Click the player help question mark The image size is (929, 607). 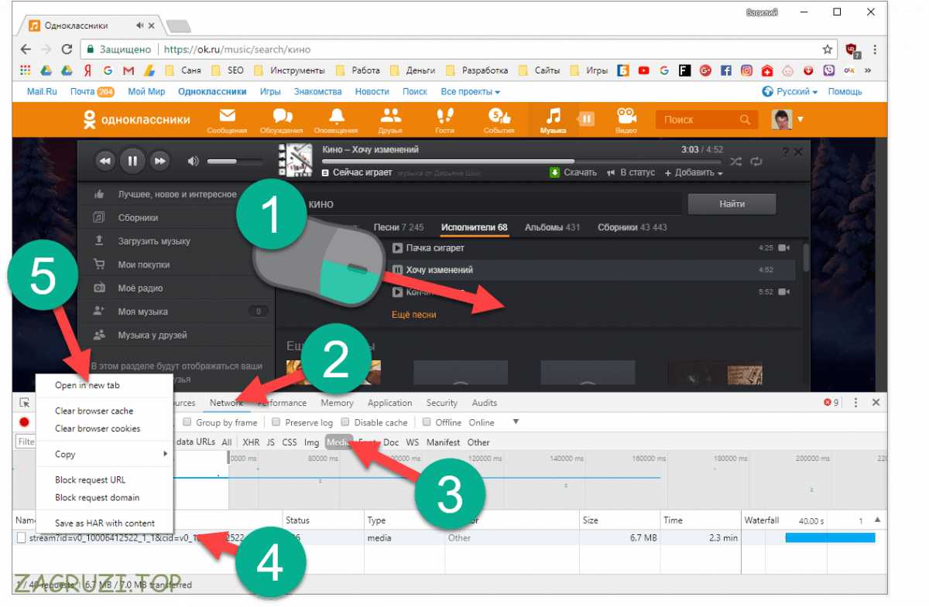[785, 152]
